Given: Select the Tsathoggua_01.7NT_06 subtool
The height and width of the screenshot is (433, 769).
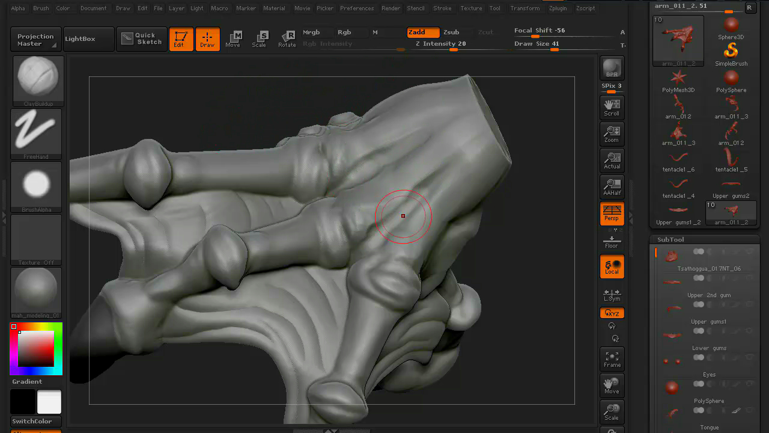Looking at the screenshot, I should click(708, 260).
